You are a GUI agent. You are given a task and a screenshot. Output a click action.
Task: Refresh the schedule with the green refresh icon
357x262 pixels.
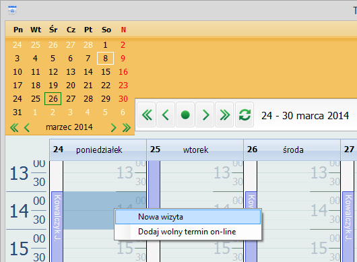click(x=245, y=114)
